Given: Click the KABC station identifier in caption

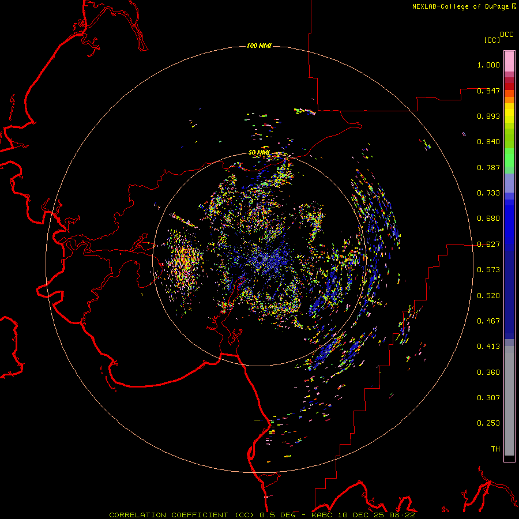Looking at the screenshot, I should (x=323, y=515).
